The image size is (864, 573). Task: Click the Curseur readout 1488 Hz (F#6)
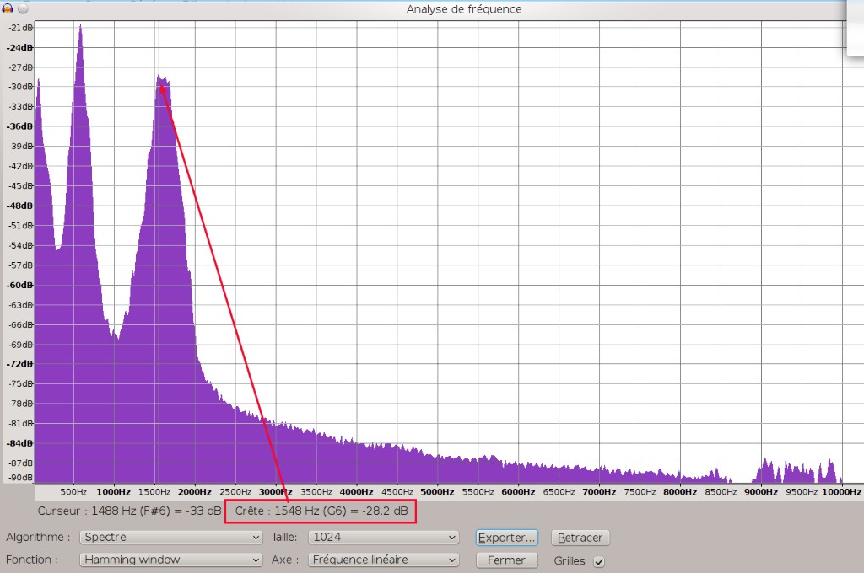[x=129, y=511]
